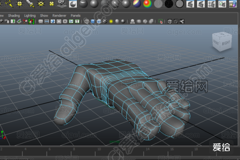Create an area light from shelf
Image resolution: width=240 pixels, height=160 pixels.
click(x=41, y=4)
